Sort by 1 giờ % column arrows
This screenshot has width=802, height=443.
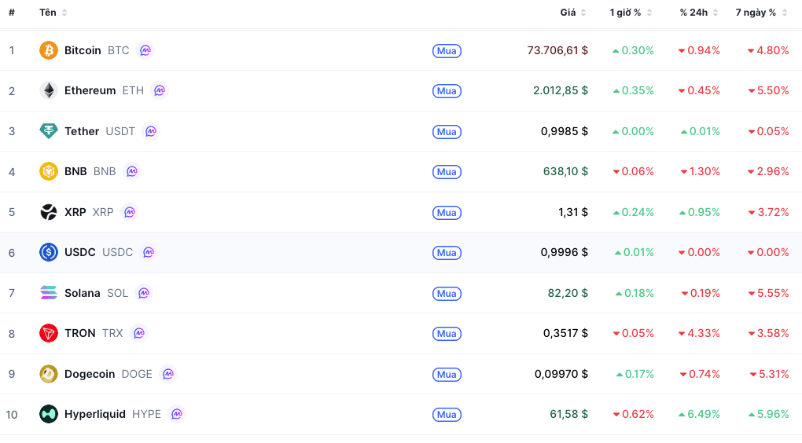649,13
